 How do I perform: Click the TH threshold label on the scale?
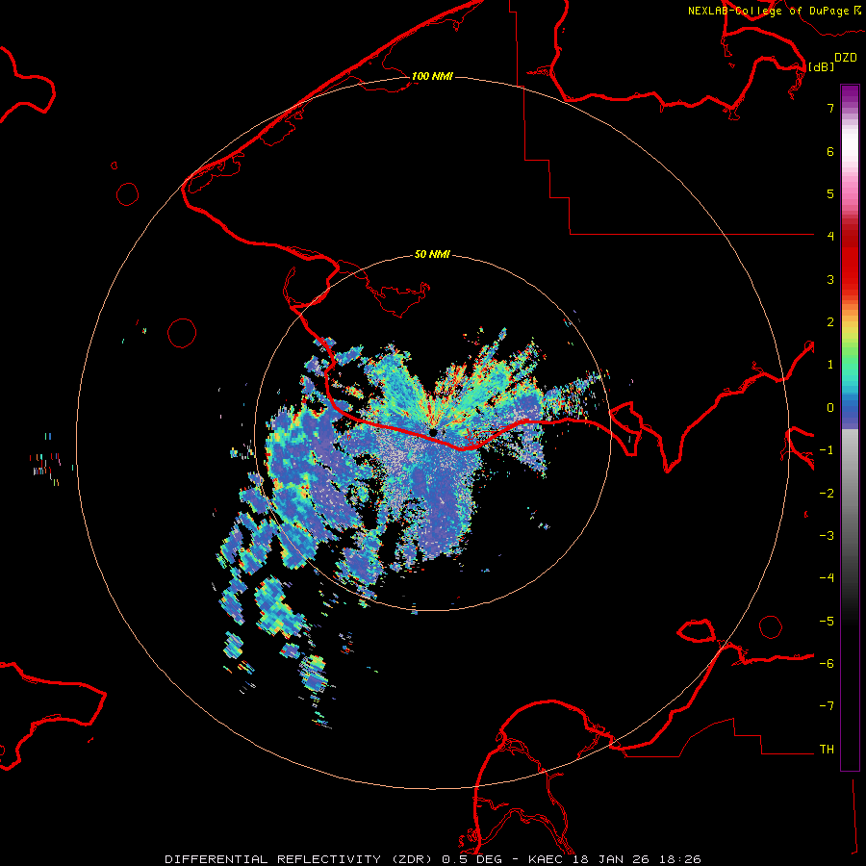click(x=827, y=750)
